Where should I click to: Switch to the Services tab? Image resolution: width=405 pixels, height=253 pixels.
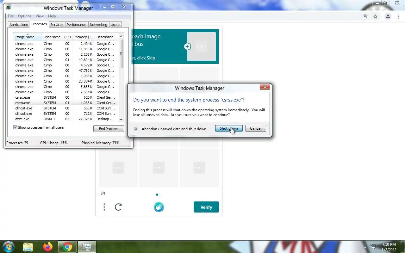[x=57, y=25]
